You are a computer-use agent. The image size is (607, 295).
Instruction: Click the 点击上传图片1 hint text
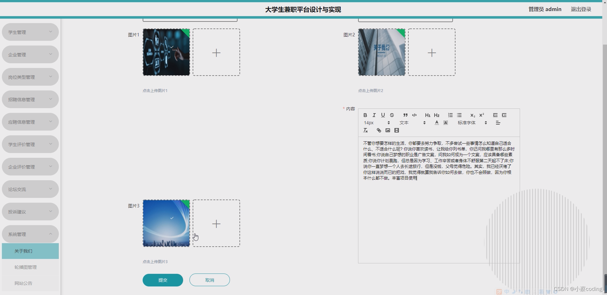coord(155,90)
